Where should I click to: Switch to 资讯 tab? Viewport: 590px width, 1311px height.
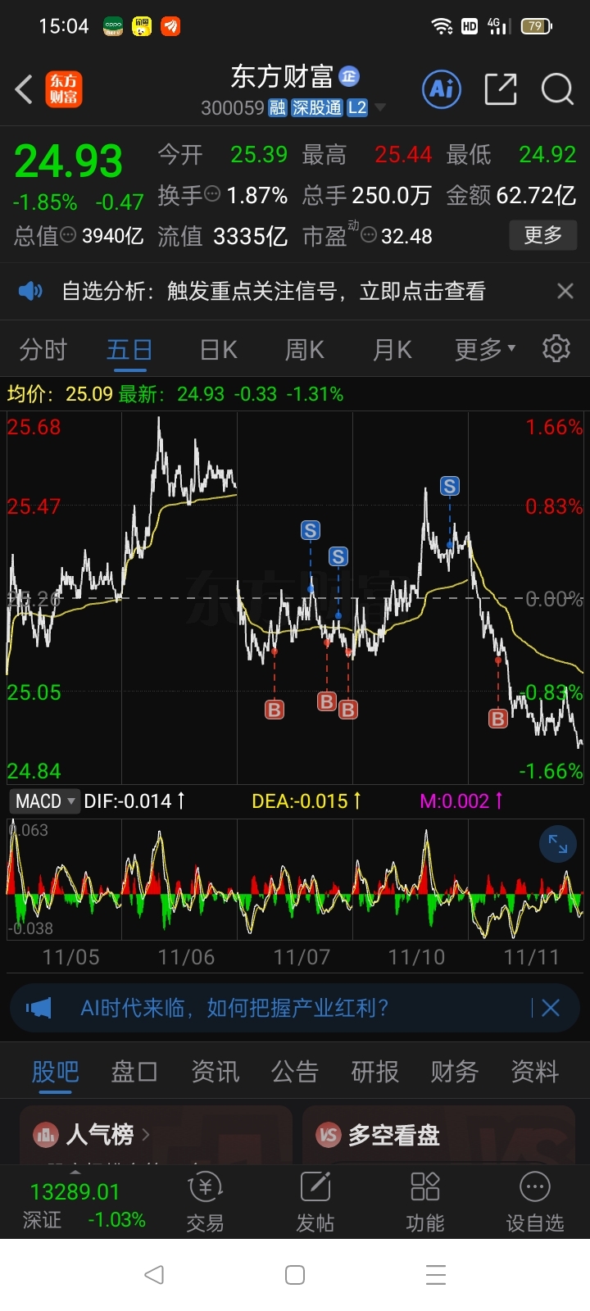[x=215, y=1072]
